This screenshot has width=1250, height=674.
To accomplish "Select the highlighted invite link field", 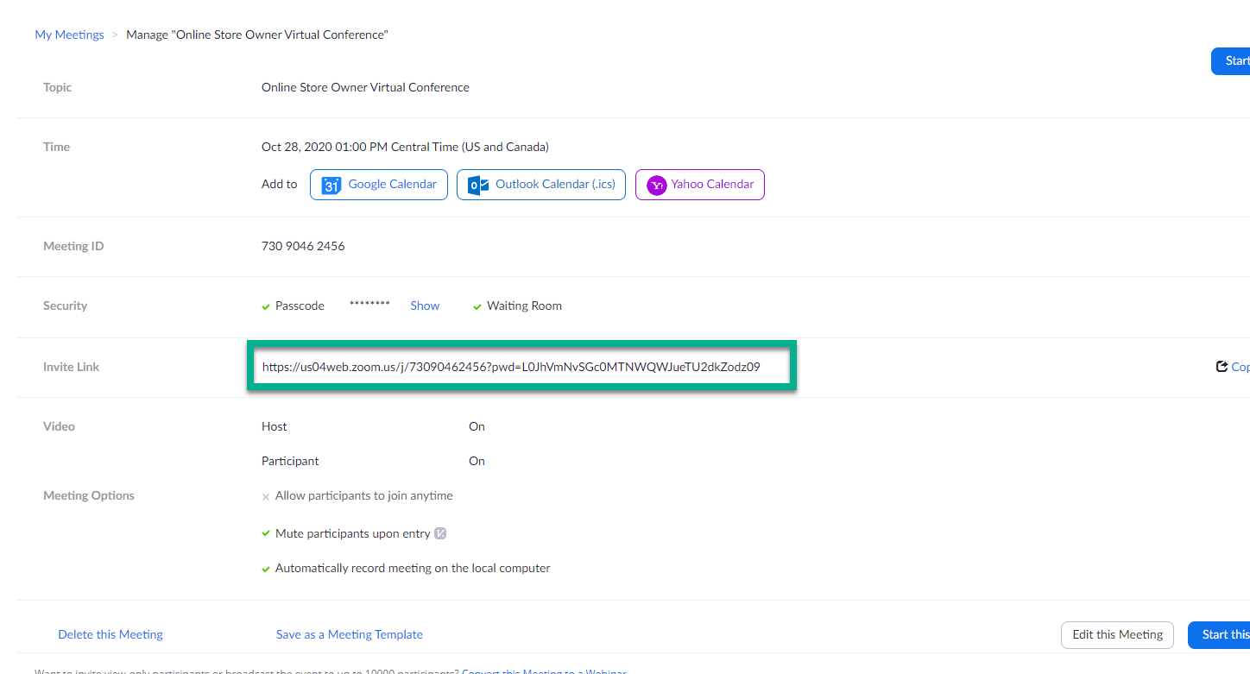I will pos(521,365).
